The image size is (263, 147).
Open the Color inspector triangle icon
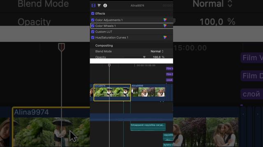99,5
